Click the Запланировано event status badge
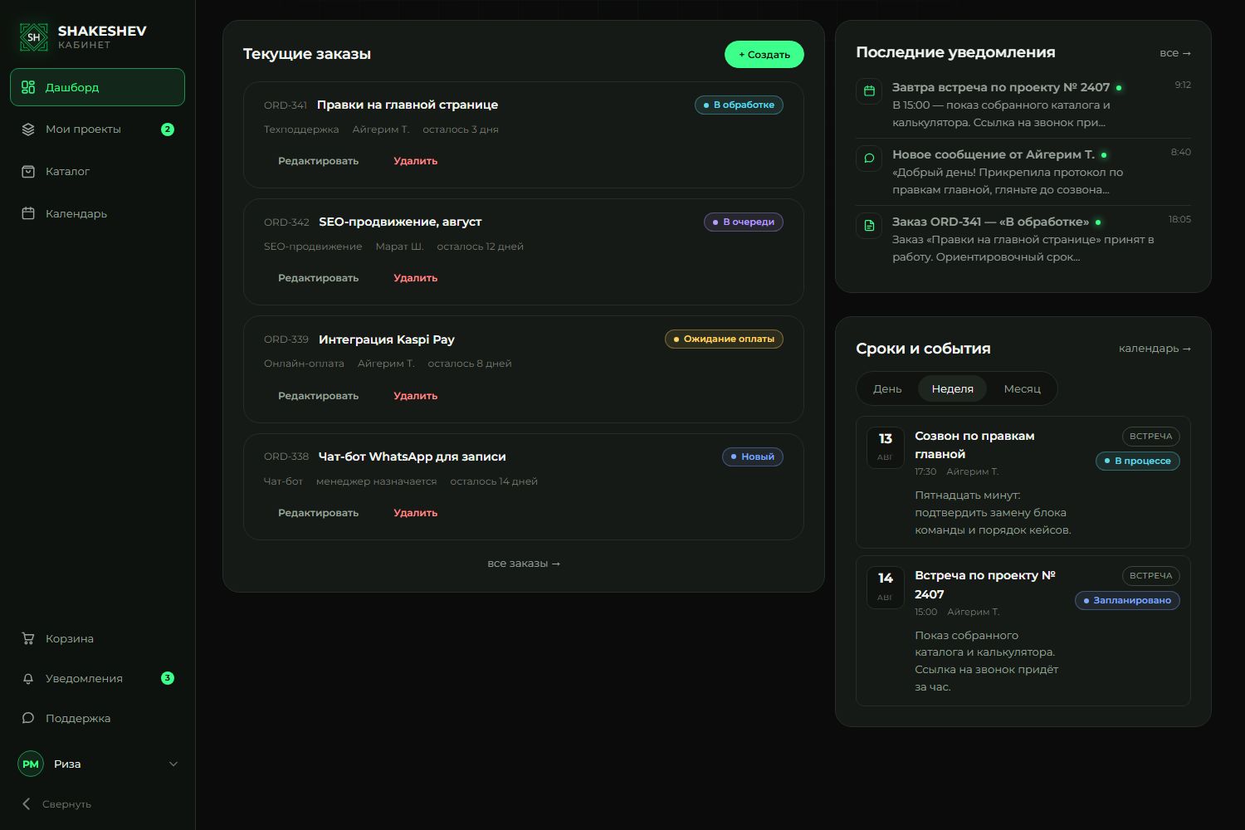Screen dimensions: 1245x830 coord(1127,600)
